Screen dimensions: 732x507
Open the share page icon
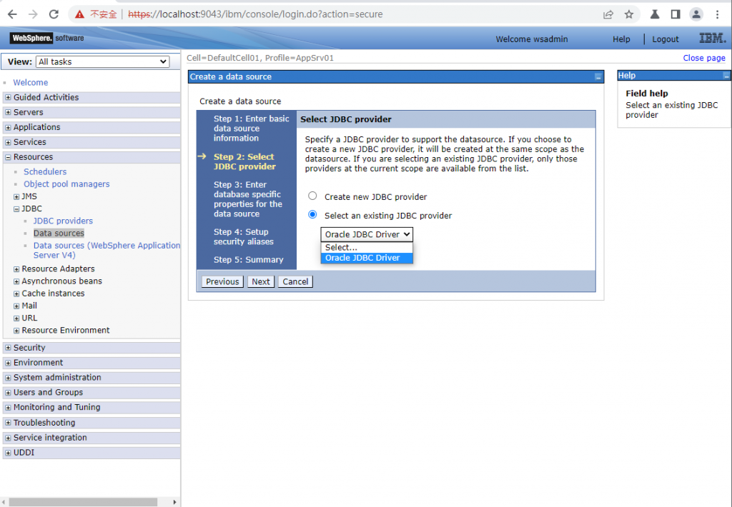pos(608,14)
